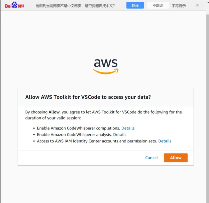Allow AWS Toolkit for VSCode access

[x=176, y=157]
